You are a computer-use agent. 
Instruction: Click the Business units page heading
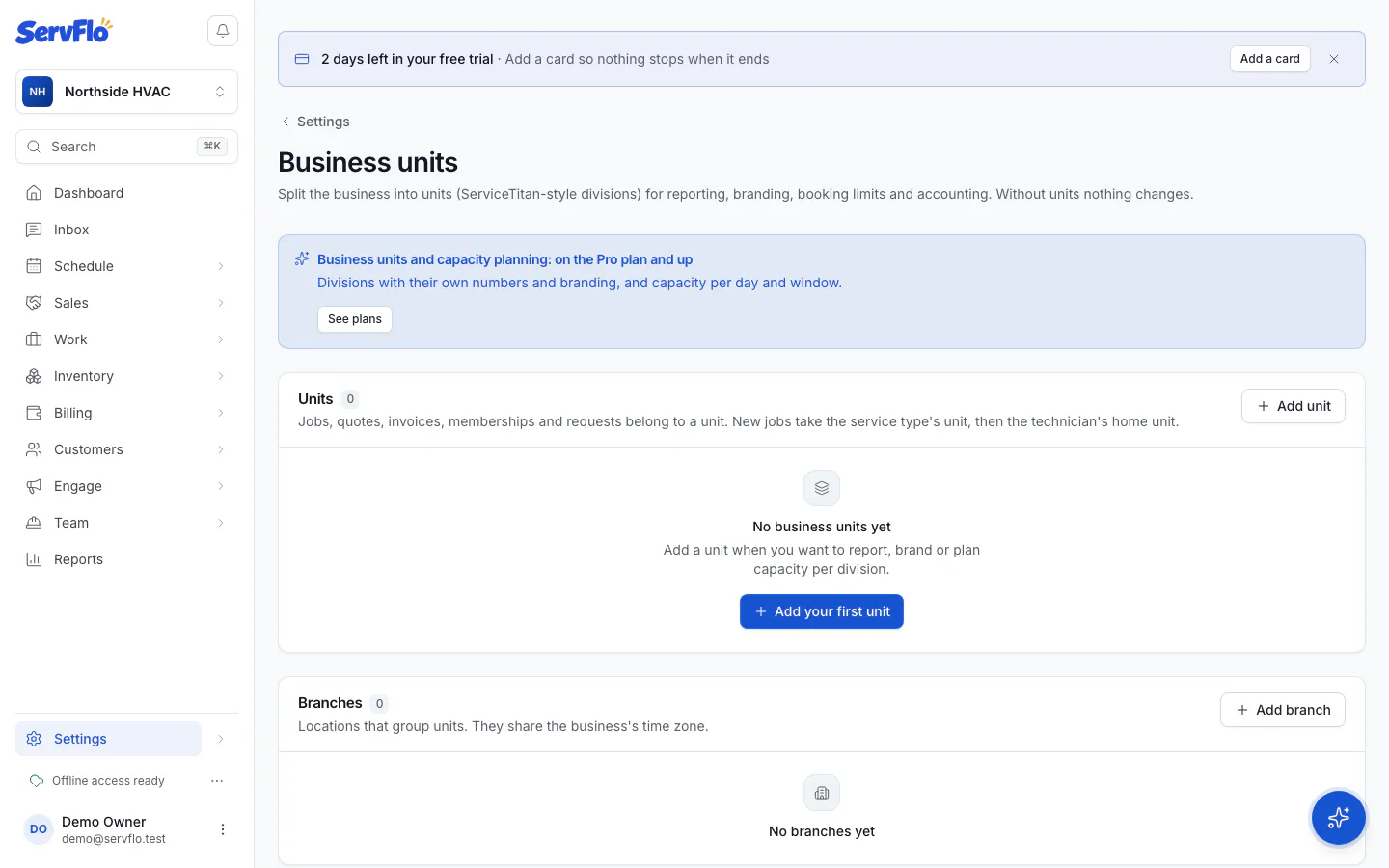pos(368,162)
